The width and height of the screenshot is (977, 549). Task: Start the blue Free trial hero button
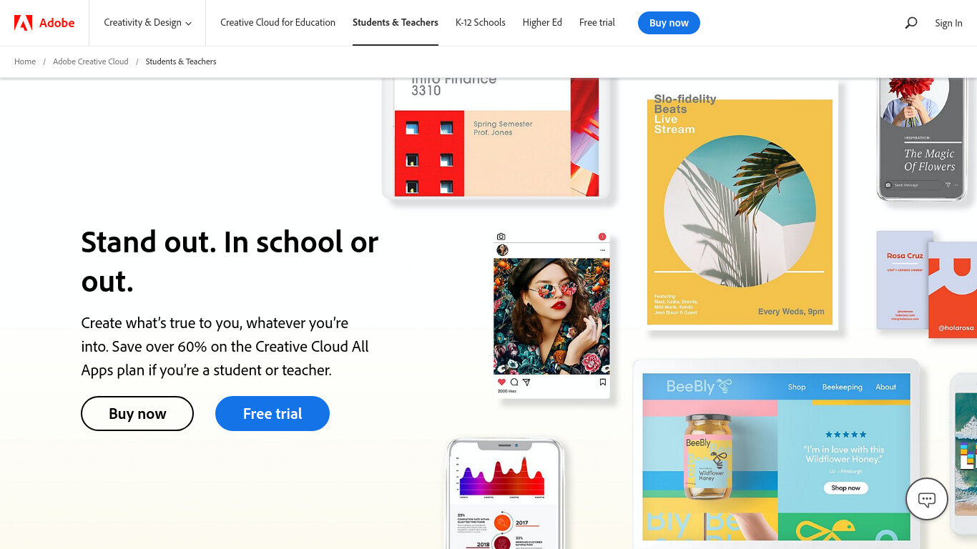(x=273, y=414)
